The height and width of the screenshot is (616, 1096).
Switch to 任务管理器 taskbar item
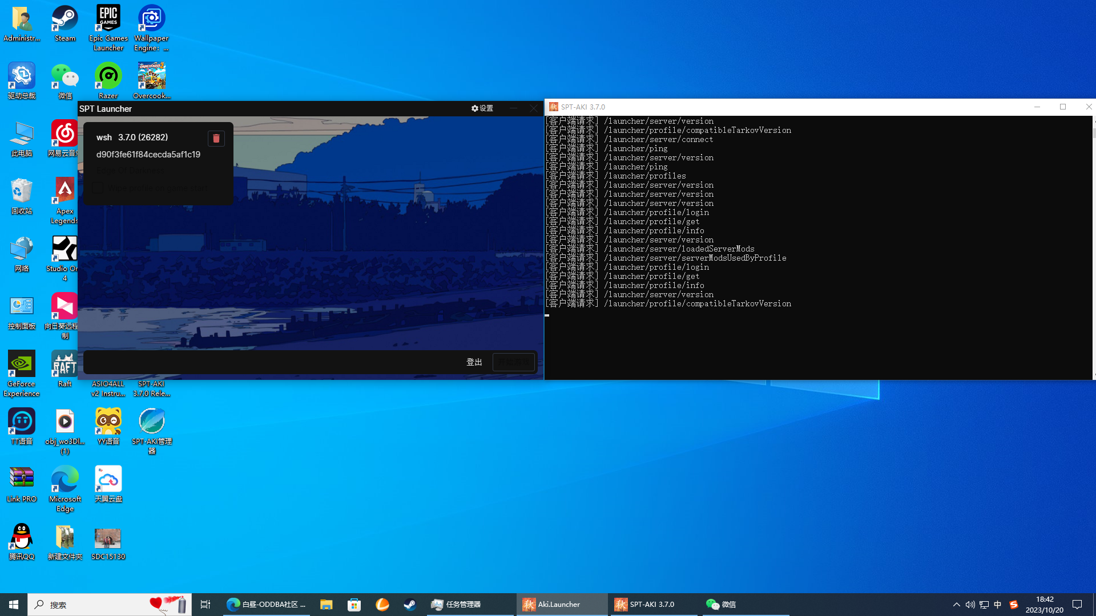click(462, 605)
